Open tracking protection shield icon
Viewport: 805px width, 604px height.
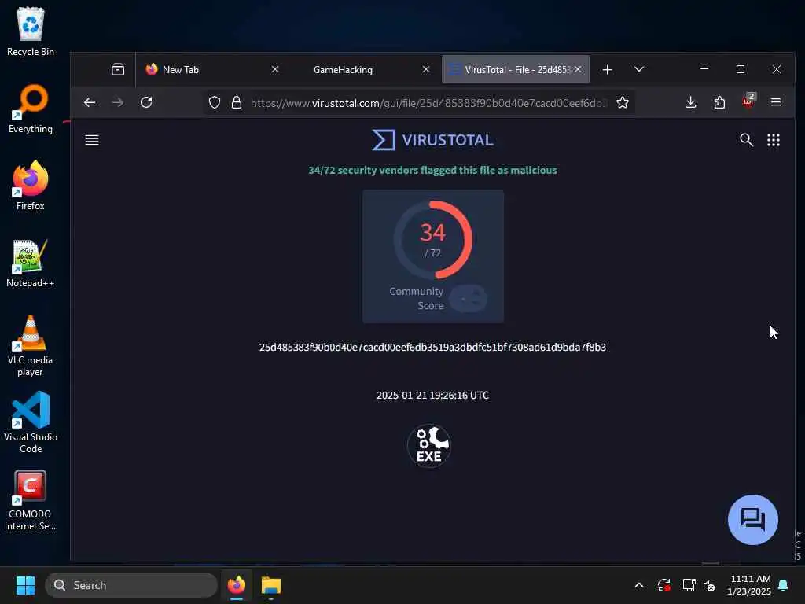click(x=215, y=103)
